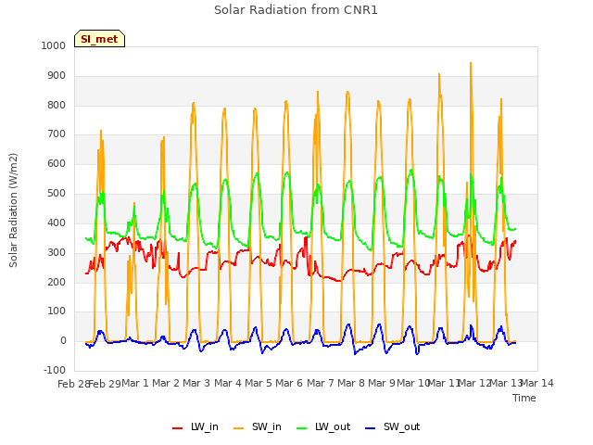Click the y-axis label 800
The image size is (593, 445).
pyautogui.click(x=57, y=105)
